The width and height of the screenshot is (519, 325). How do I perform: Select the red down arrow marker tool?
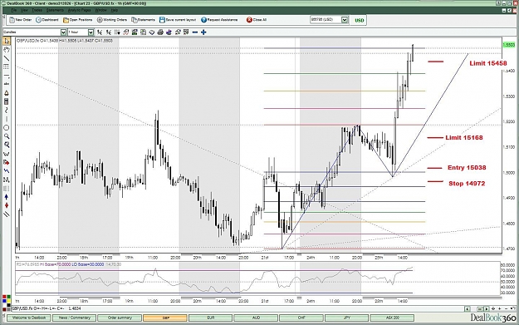[7, 206]
